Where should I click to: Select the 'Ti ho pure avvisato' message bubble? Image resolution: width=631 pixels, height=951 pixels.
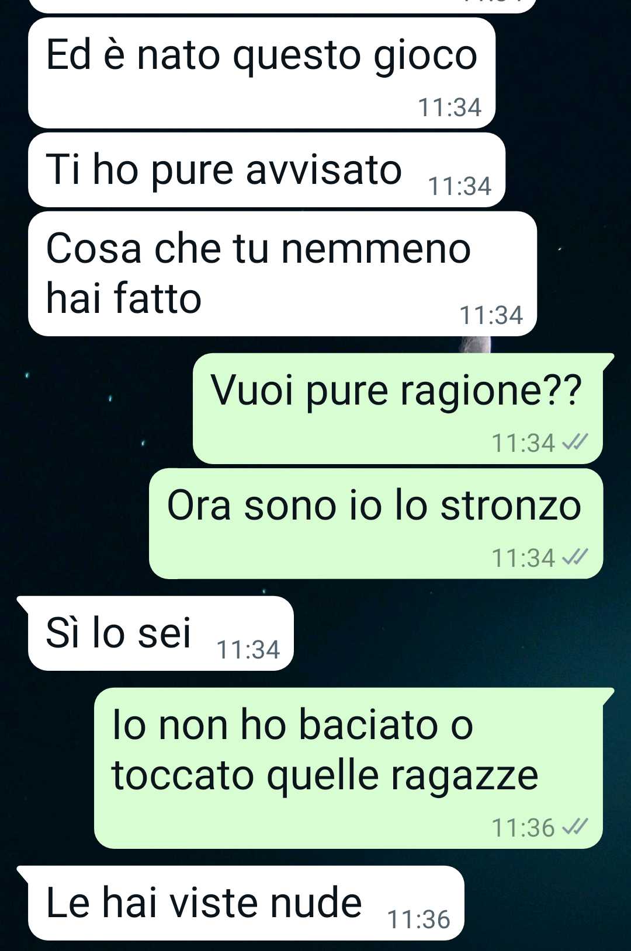pos(266,170)
